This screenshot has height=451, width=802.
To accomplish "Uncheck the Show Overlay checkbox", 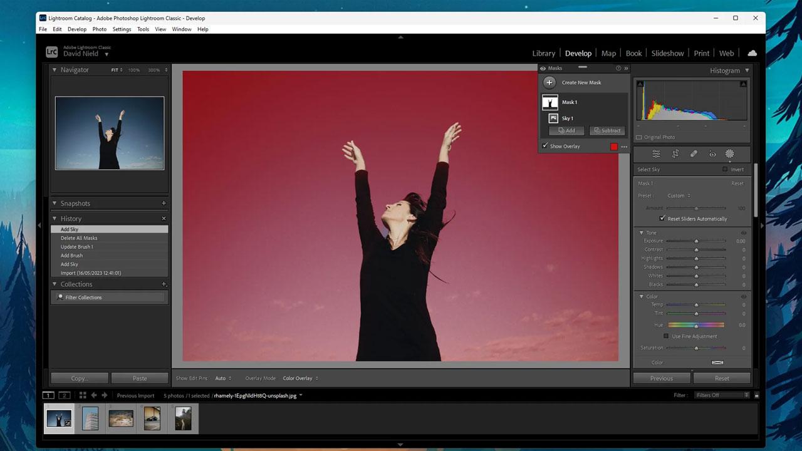I will [544, 146].
